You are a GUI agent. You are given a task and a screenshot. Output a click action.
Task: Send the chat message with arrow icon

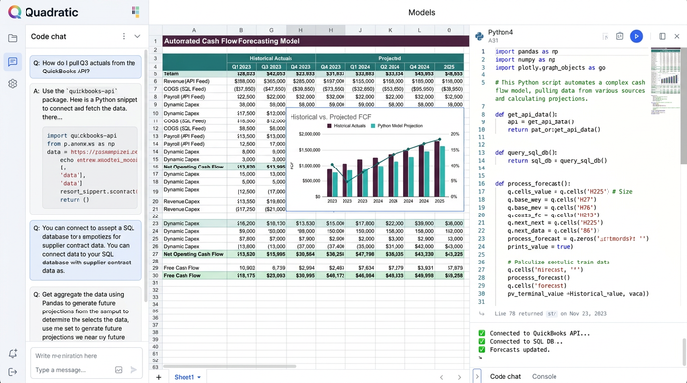[133, 370]
